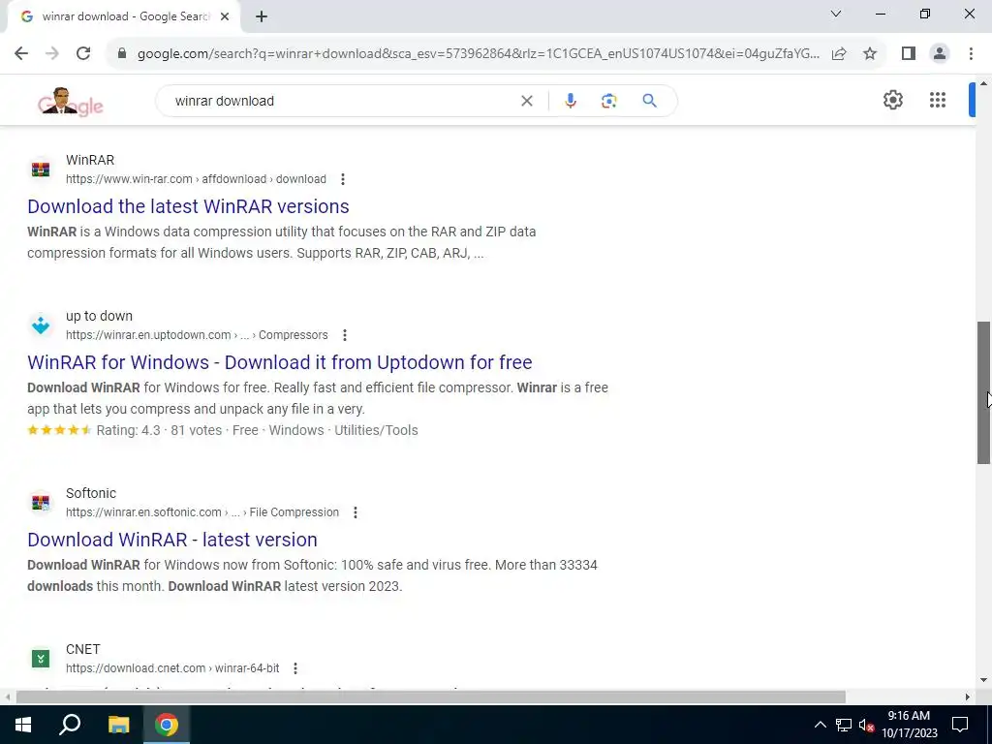Screen dimensions: 992x744
Task: Share this page from address bar
Action: [839, 53]
